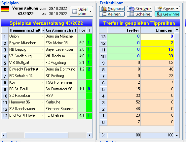Screen dimensions: 186x142
Task: Click Treffer sum 180 in S row
Action: pyautogui.click(x=124, y=135)
